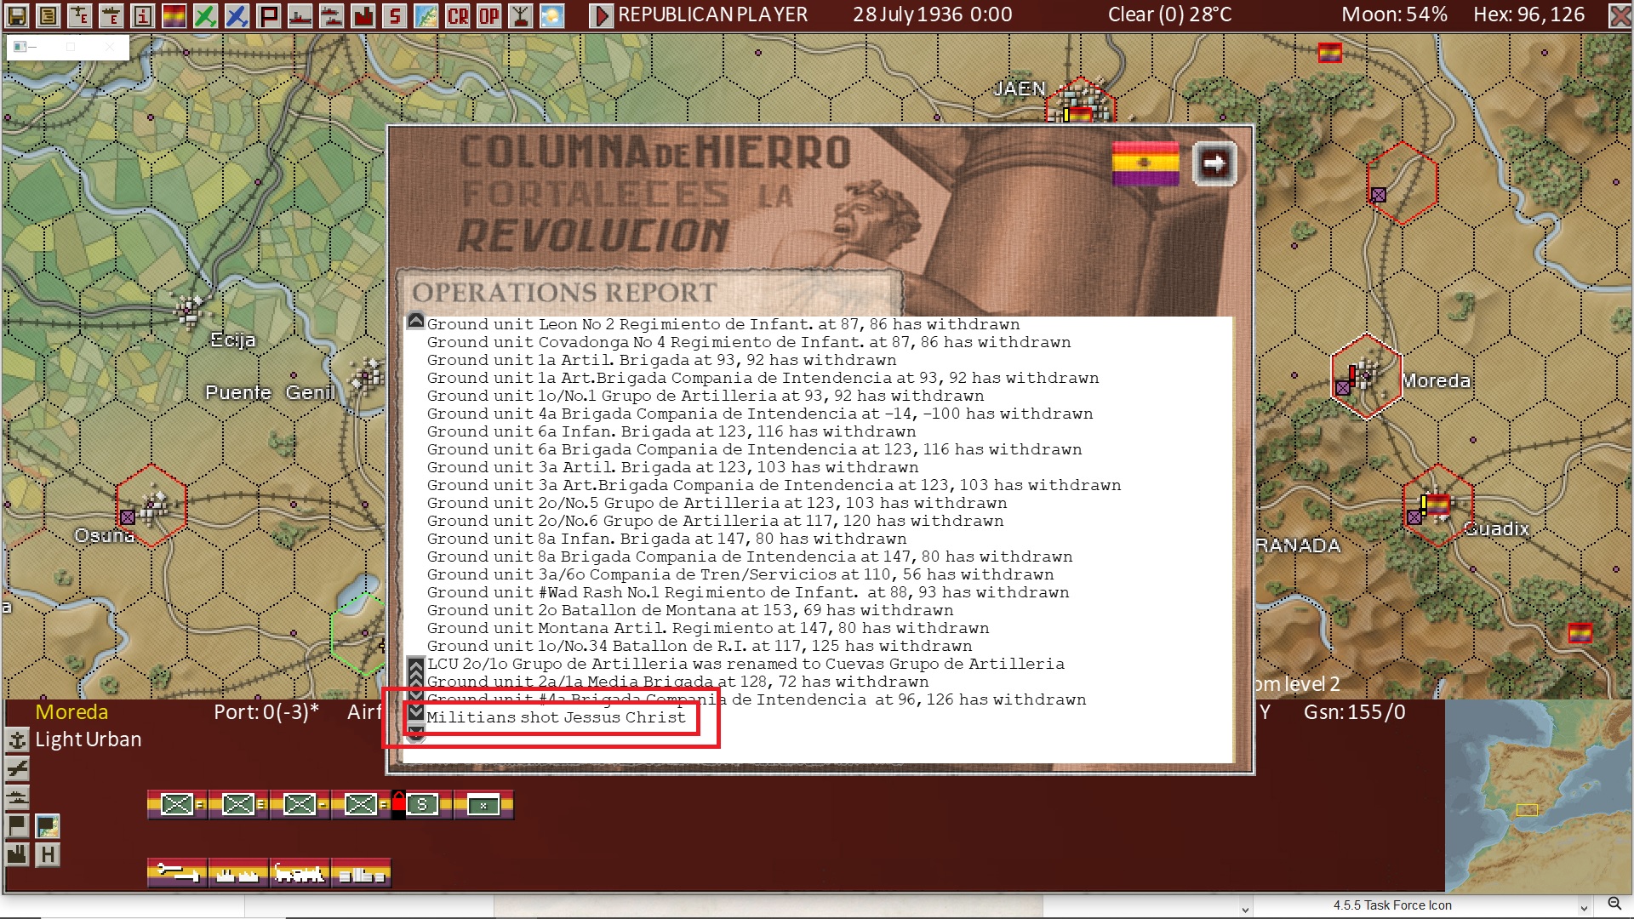Open the weather sun icon
Viewport: 1634px width, 919px height.
point(552,15)
